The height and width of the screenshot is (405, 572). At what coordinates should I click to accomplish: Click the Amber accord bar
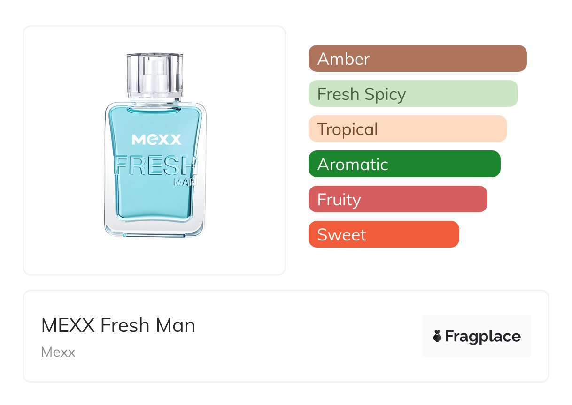click(x=417, y=59)
